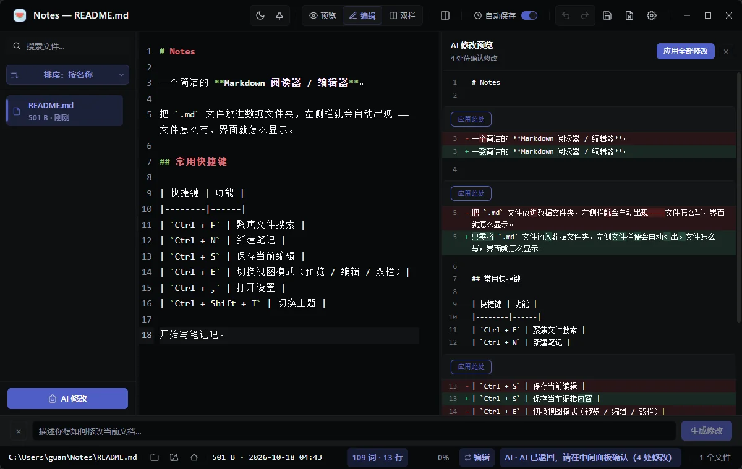The height and width of the screenshot is (469, 742).
Task: Click the cat icon in status bar
Action: [174, 457]
